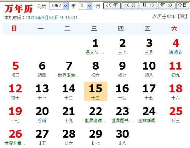190x148 pixels.
Task: Click the local time 2013年3月30日 text
Action: pyautogui.click(x=52, y=17)
